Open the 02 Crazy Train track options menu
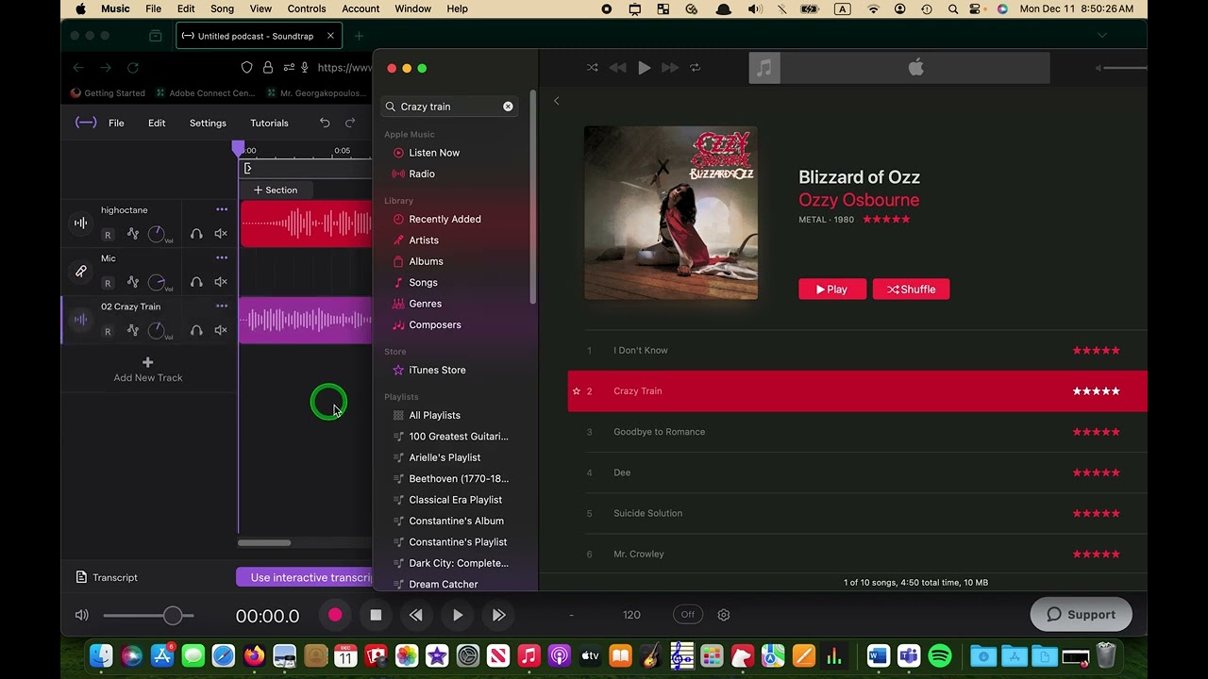The height and width of the screenshot is (679, 1208). click(222, 306)
